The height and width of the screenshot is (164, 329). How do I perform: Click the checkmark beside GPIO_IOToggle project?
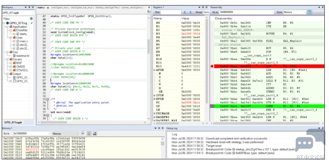pyautogui.click(x=32, y=23)
